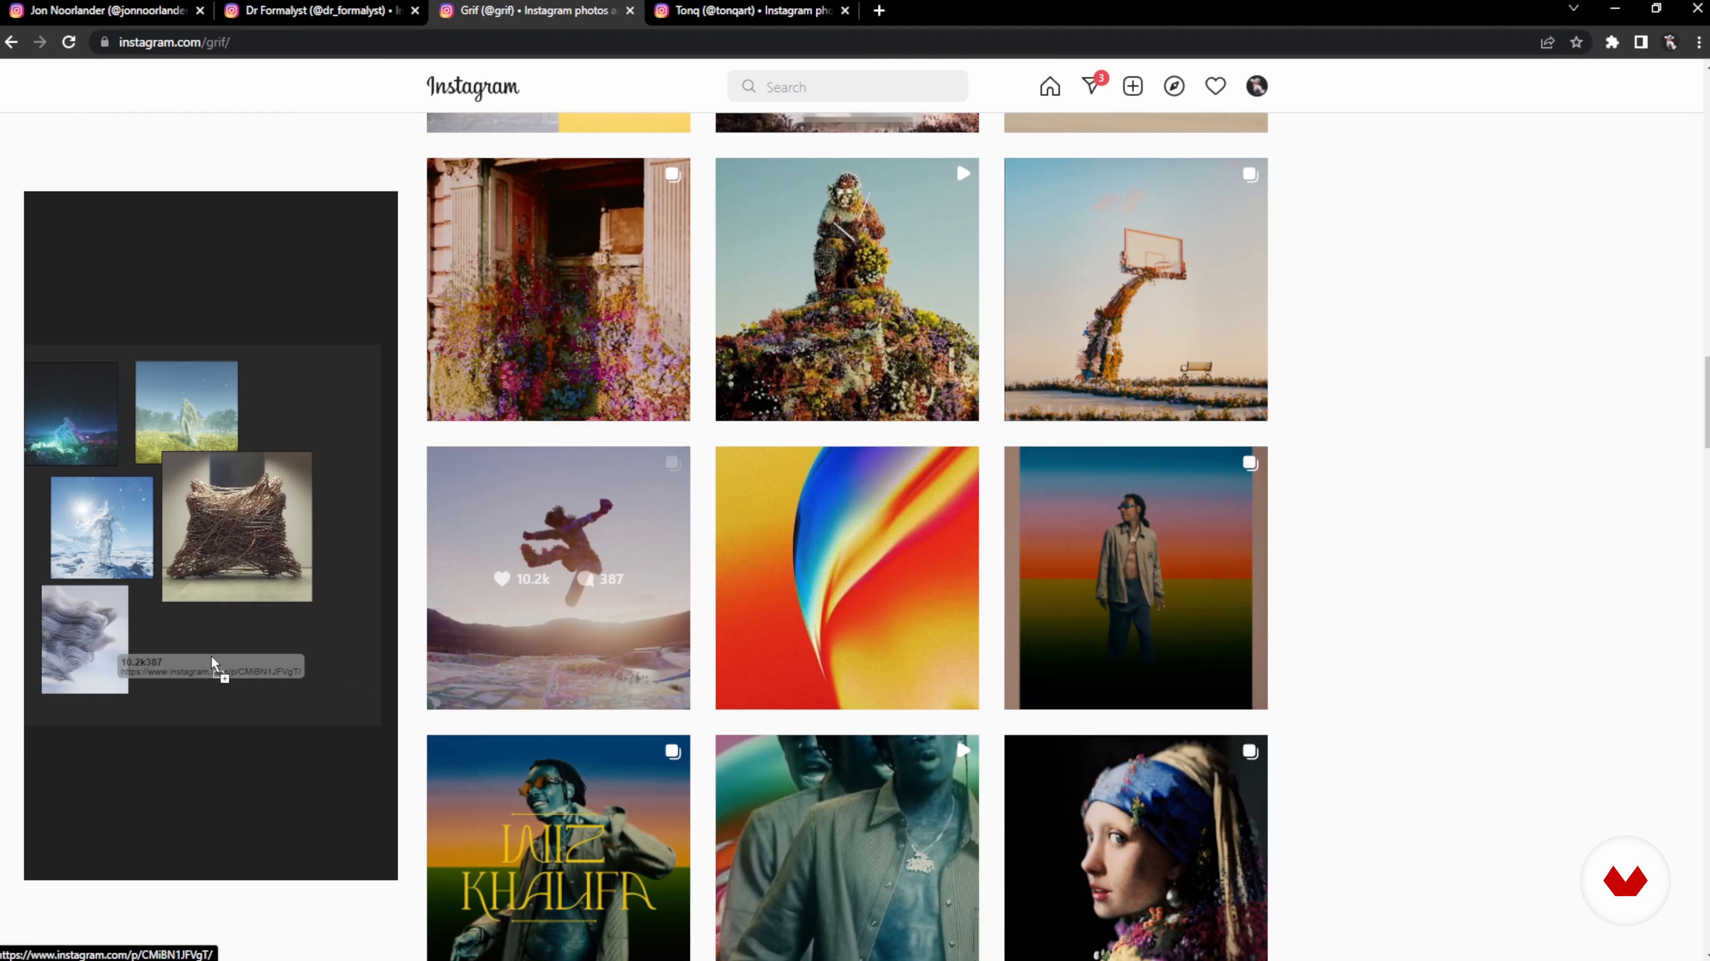Share this page from the address bar

[1547, 42]
